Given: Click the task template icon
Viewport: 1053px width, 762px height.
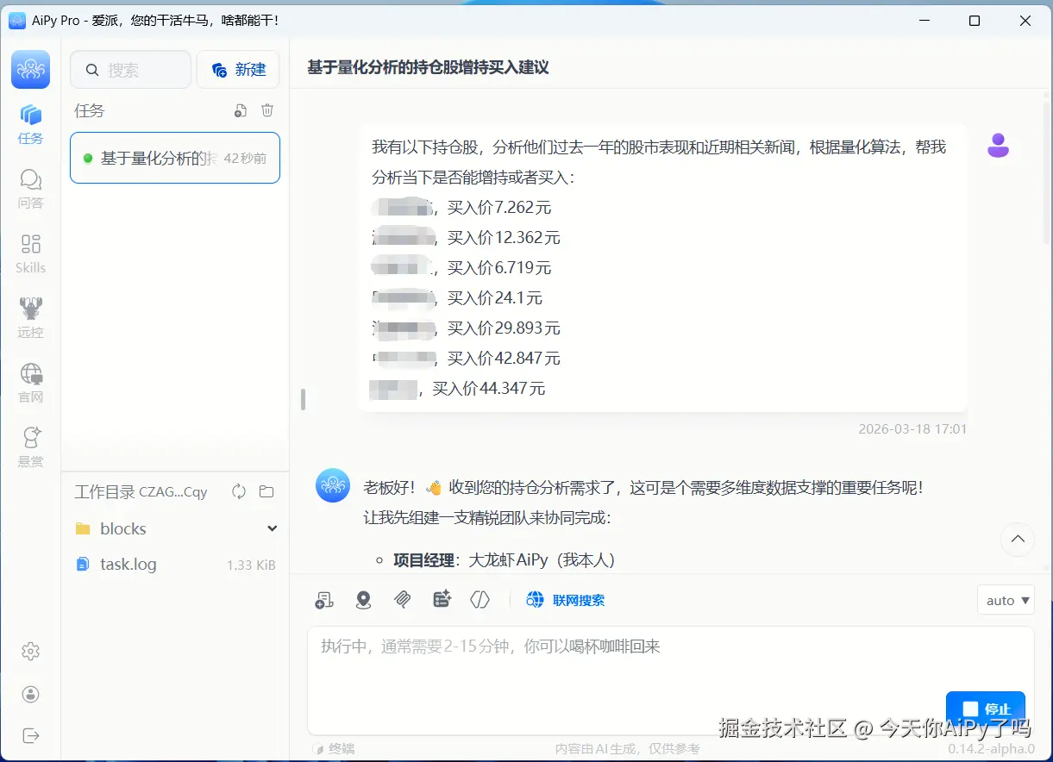Looking at the screenshot, I should [442, 600].
